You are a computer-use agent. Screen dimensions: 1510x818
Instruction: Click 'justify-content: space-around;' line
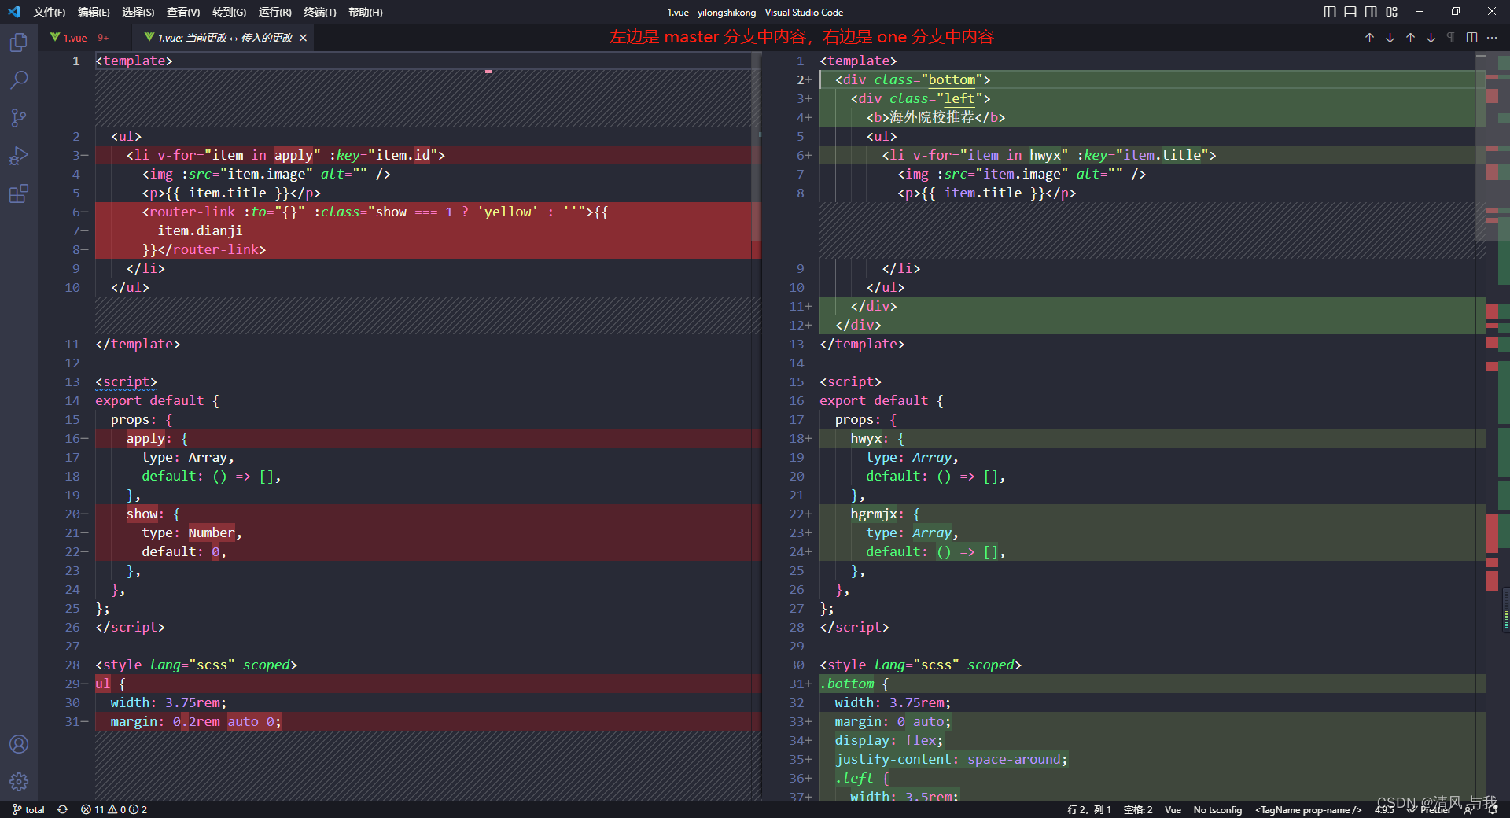pos(1153,759)
